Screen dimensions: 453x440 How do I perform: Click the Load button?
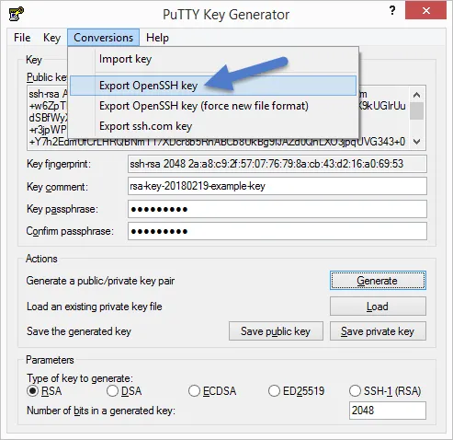tap(378, 307)
